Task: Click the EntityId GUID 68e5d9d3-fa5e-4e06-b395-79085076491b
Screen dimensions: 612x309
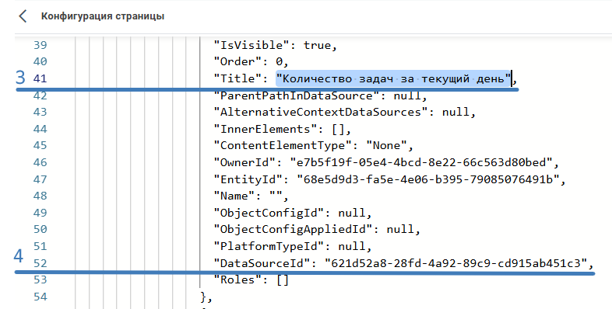Action: 428,179
